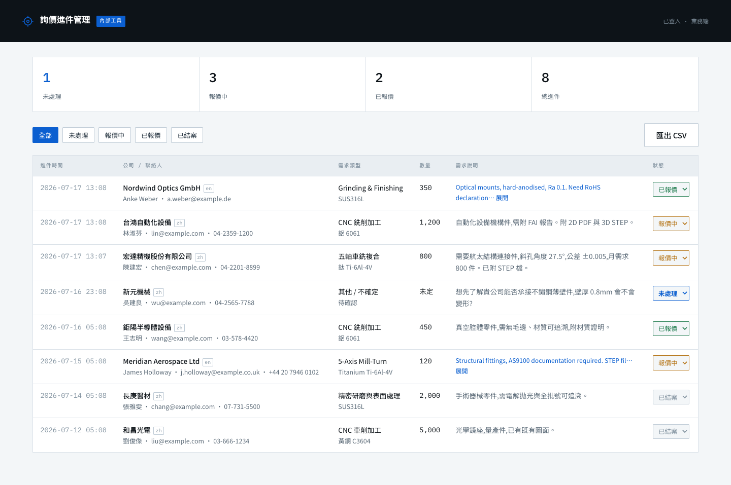Click the email wang@example.com
Image resolution: width=731 pixels, height=485 pixels.
tap(182, 339)
